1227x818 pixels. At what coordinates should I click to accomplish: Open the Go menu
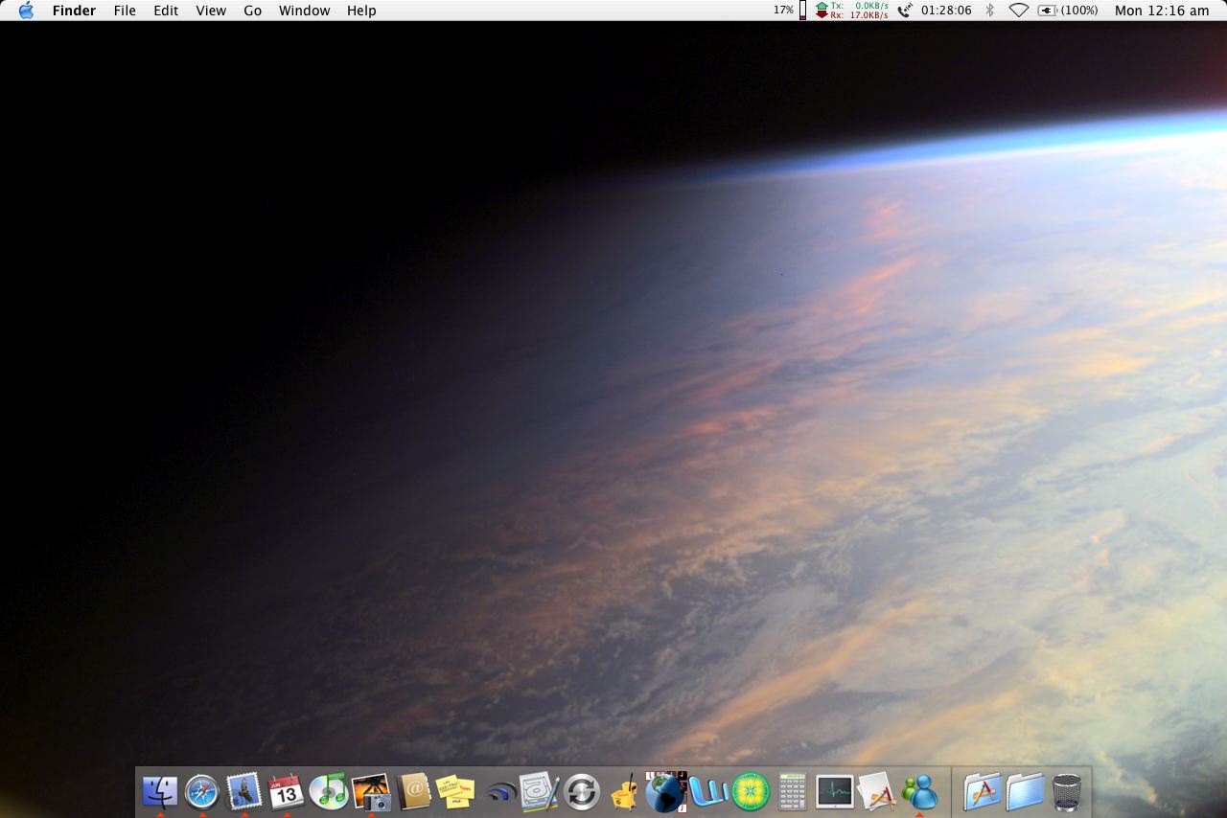252,11
